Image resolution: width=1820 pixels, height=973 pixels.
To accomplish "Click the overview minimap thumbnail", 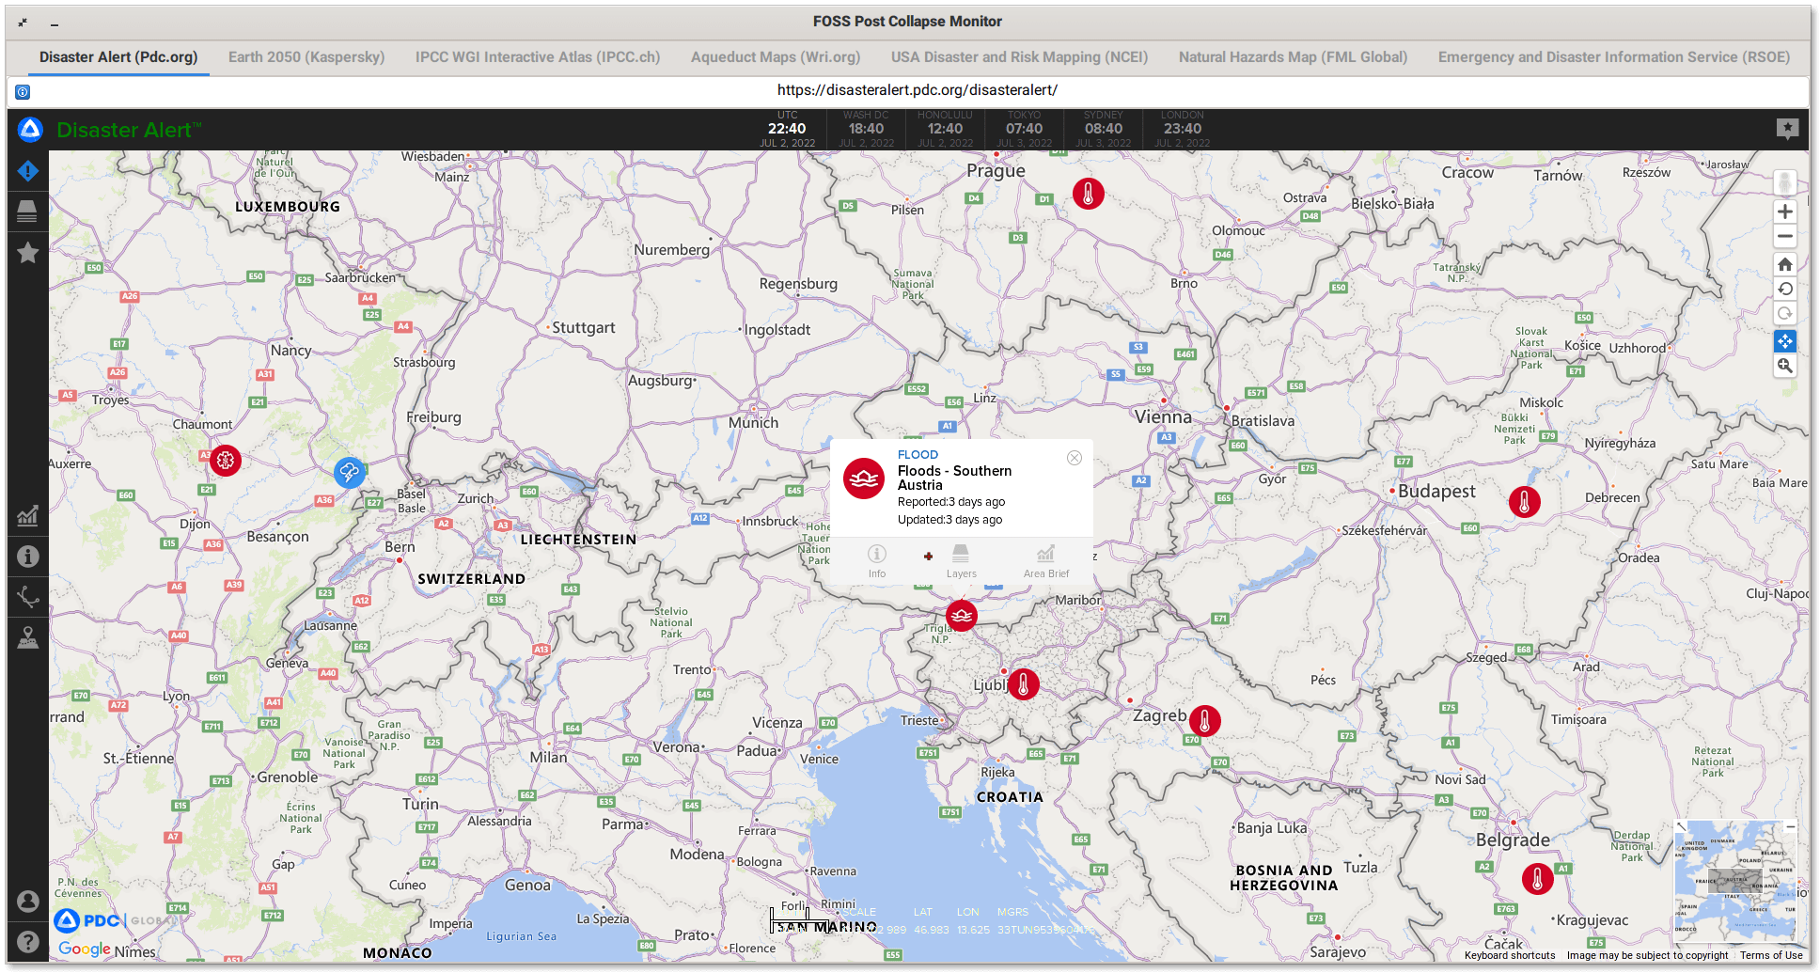I will click(1734, 882).
